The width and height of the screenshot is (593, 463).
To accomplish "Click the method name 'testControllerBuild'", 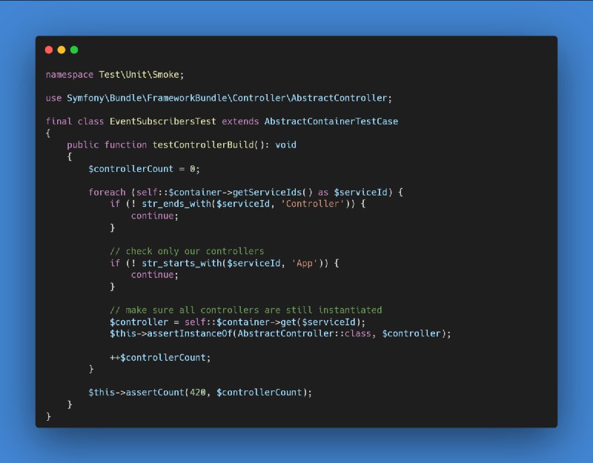I will tap(203, 144).
